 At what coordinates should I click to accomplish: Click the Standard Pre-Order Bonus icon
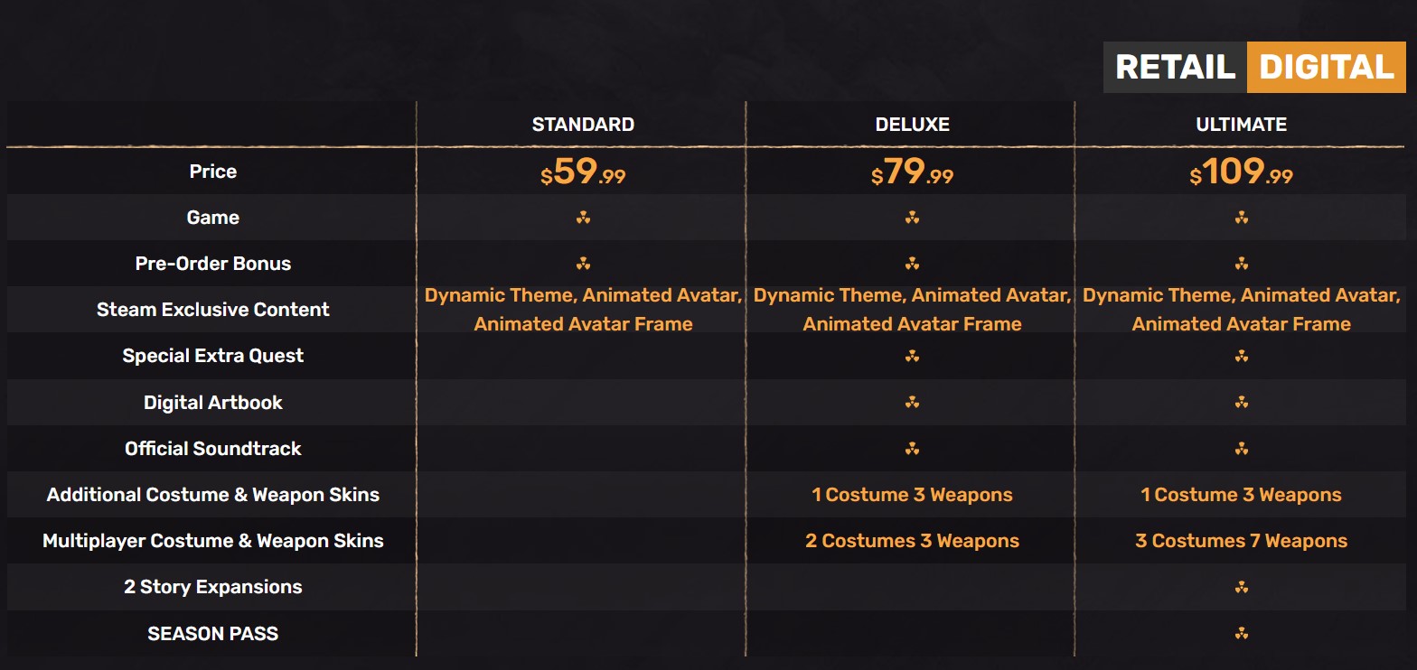point(583,264)
